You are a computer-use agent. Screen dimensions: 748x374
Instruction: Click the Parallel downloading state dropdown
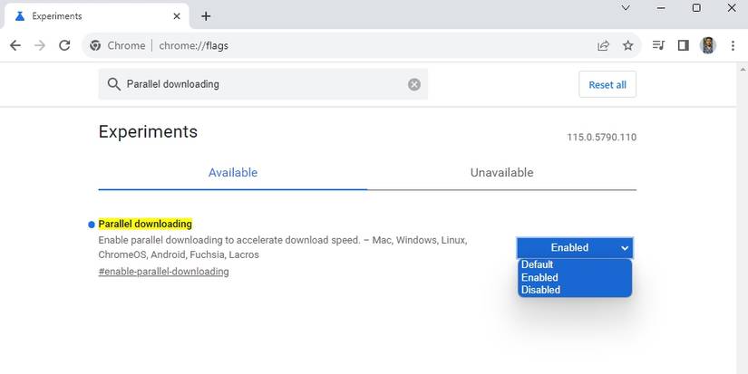[x=574, y=247]
